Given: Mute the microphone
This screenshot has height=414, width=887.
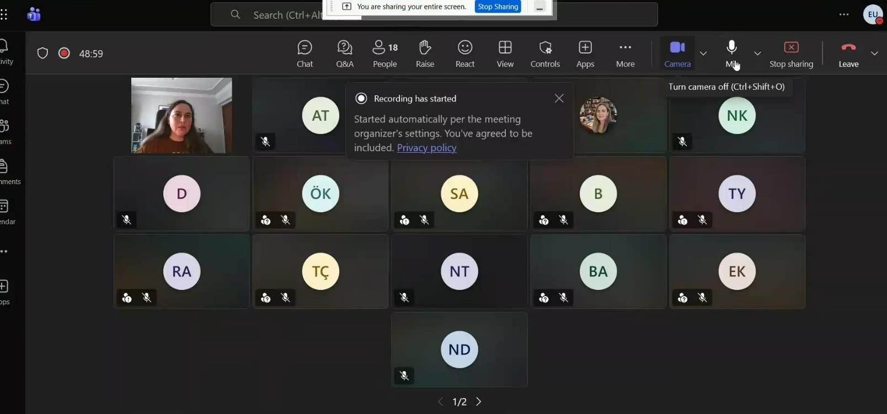Looking at the screenshot, I should coord(731,54).
